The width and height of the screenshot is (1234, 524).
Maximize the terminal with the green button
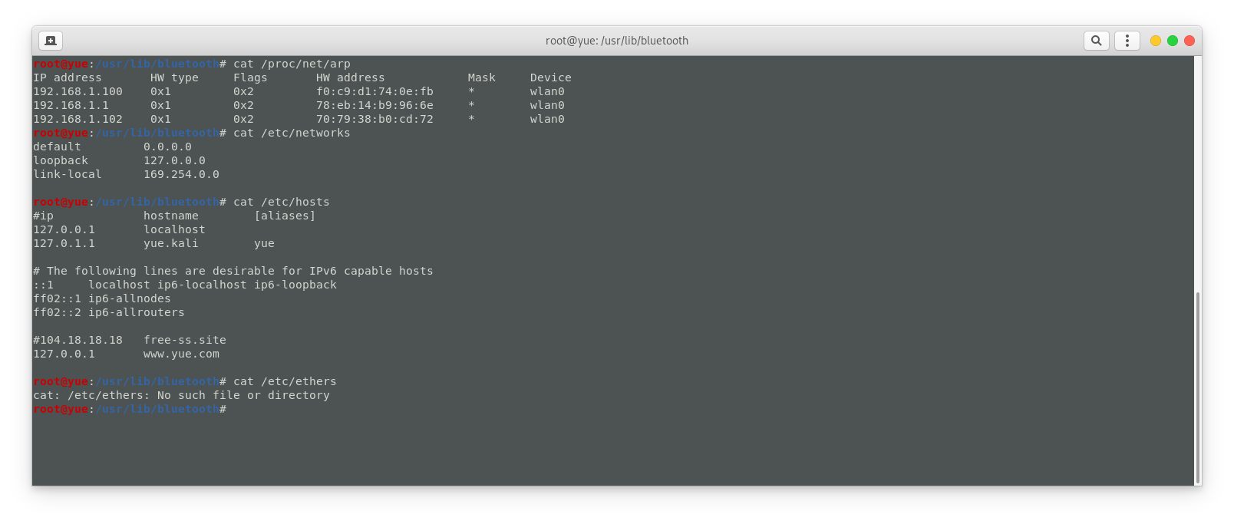(x=1173, y=41)
